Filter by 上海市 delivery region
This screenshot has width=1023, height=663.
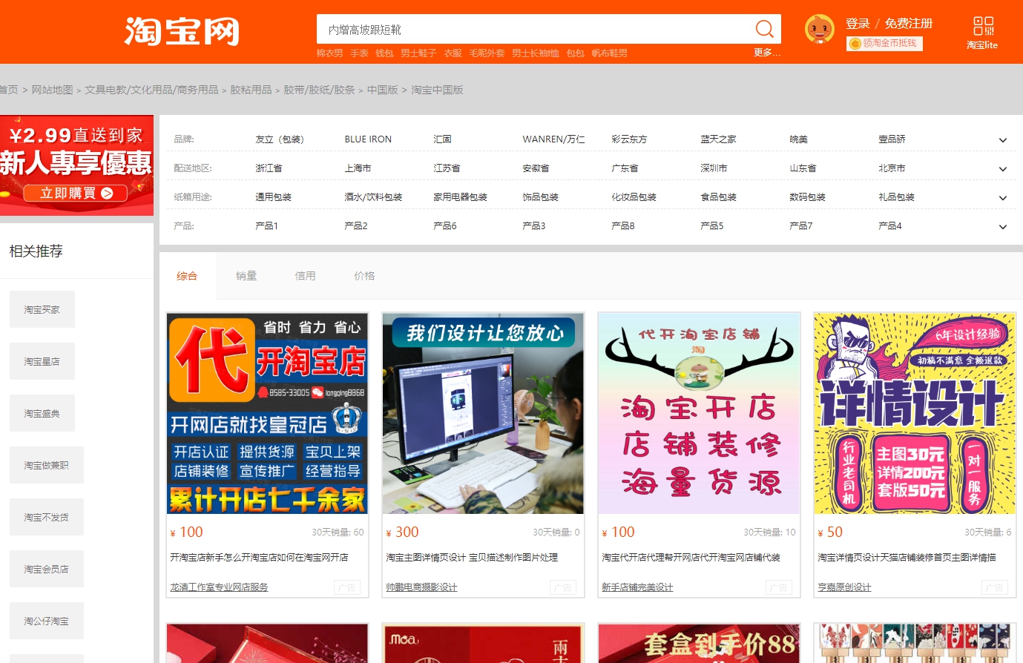358,168
